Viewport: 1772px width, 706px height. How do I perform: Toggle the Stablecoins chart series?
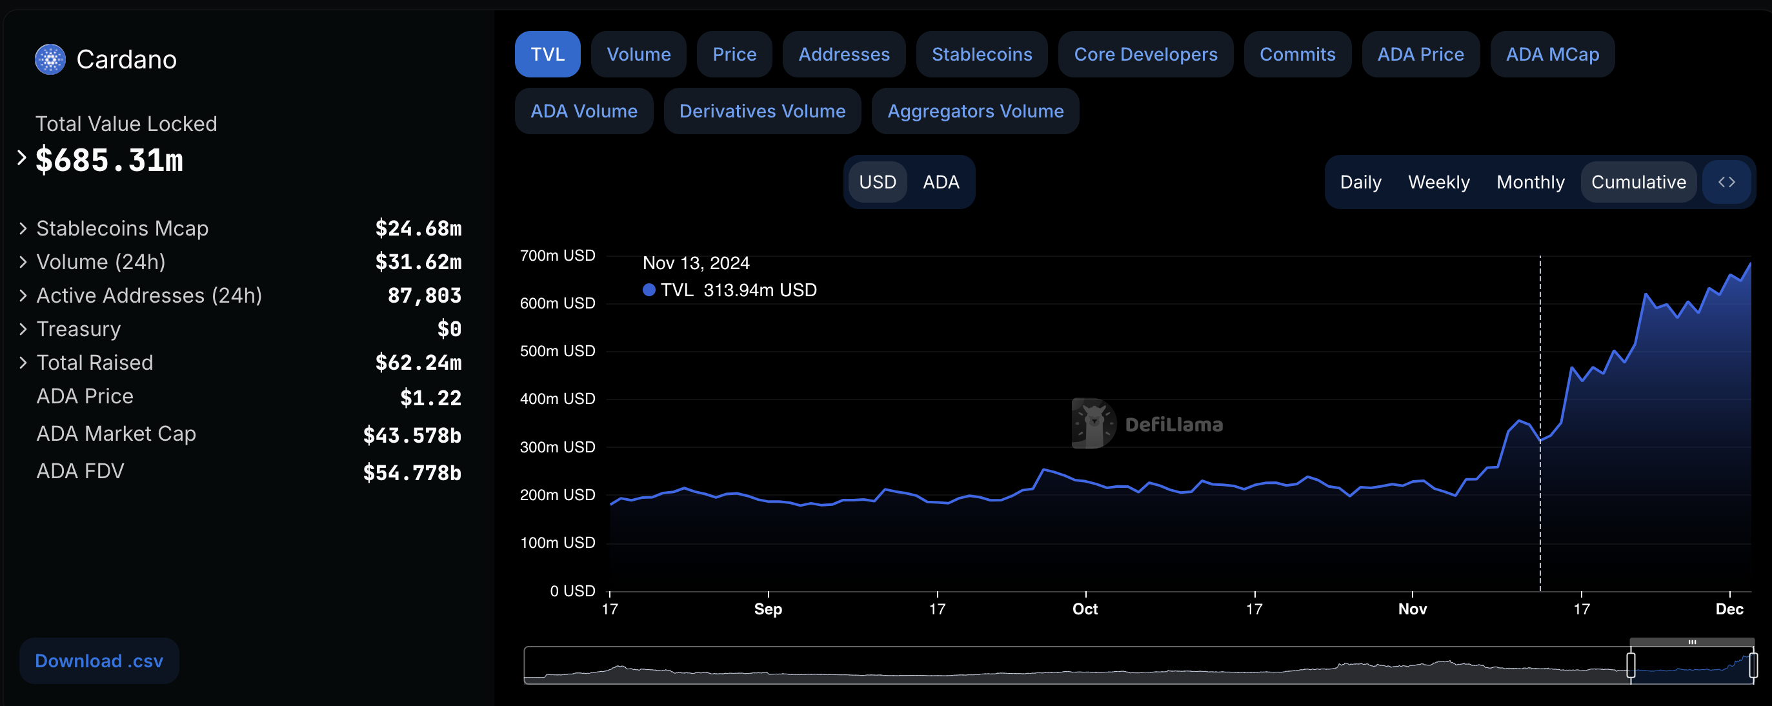click(981, 54)
